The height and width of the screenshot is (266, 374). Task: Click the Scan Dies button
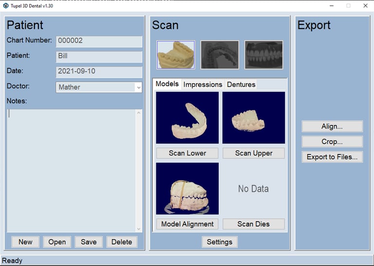pos(254,224)
